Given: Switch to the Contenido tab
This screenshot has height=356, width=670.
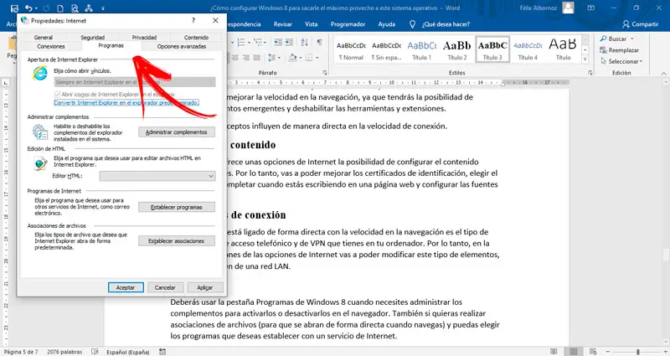Looking at the screenshot, I should tap(196, 38).
